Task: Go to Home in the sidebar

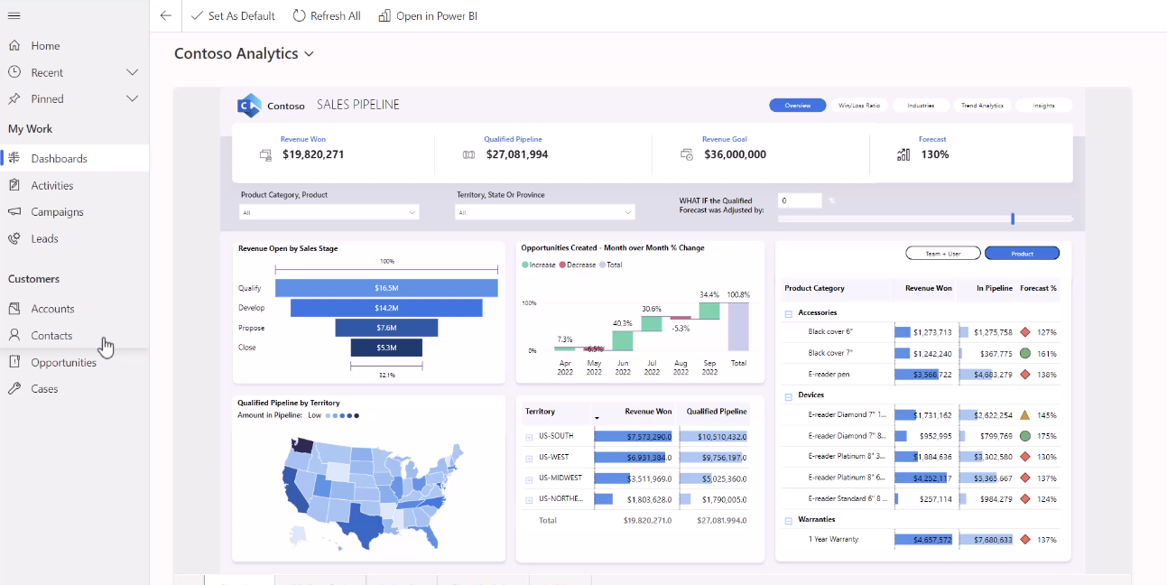Action: click(x=45, y=46)
